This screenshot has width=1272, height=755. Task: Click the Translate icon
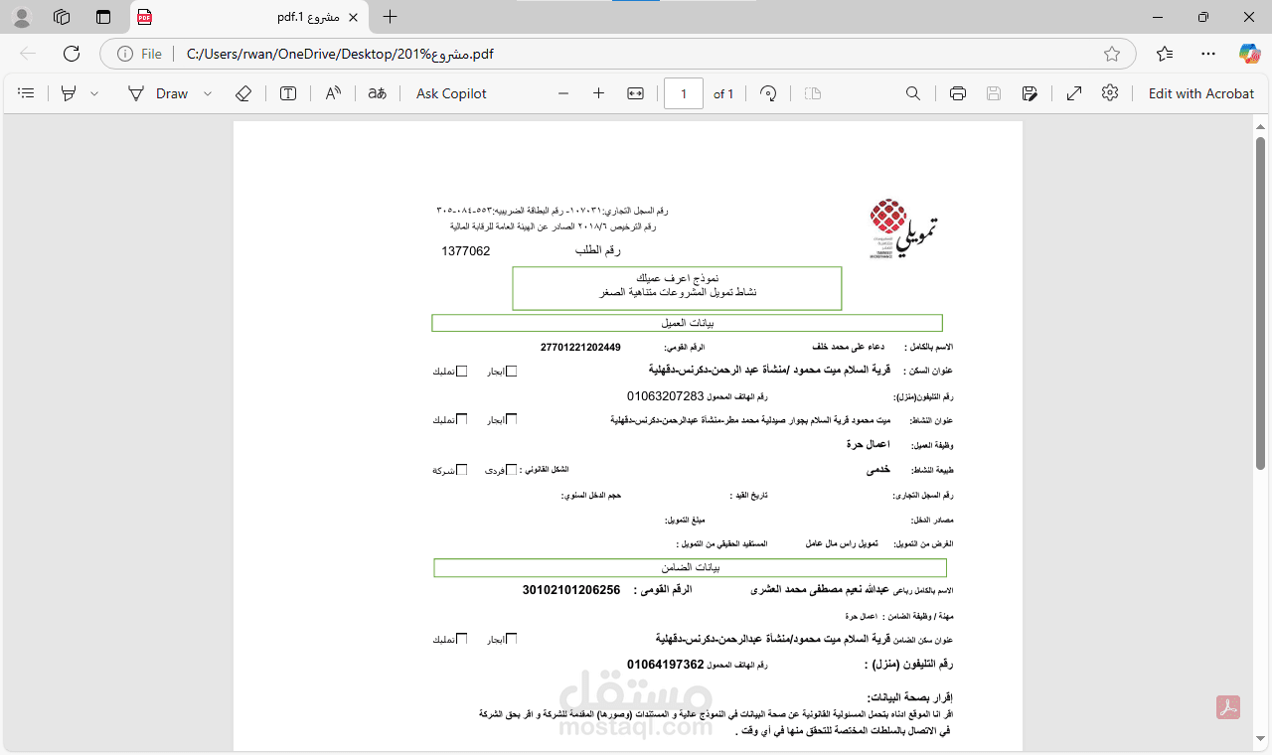[378, 93]
